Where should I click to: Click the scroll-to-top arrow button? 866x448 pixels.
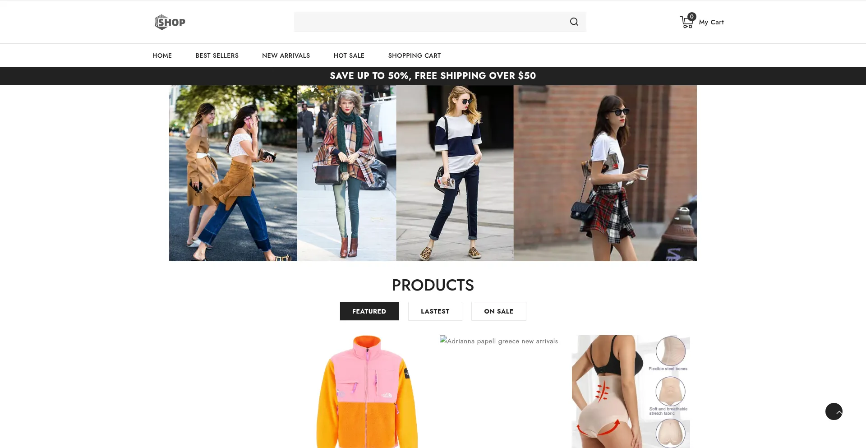pos(834,411)
